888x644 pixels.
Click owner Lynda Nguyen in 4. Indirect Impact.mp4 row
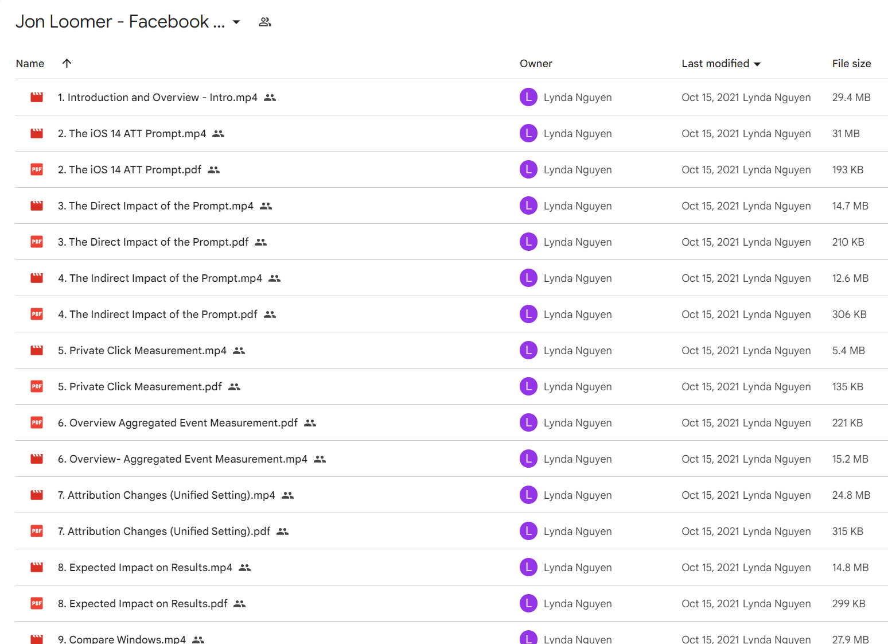578,278
